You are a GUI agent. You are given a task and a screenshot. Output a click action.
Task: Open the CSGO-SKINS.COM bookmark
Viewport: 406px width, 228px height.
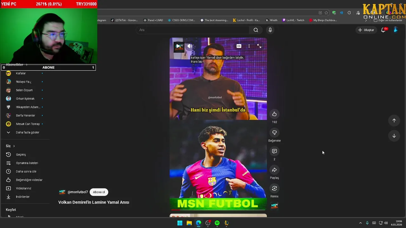(181, 20)
